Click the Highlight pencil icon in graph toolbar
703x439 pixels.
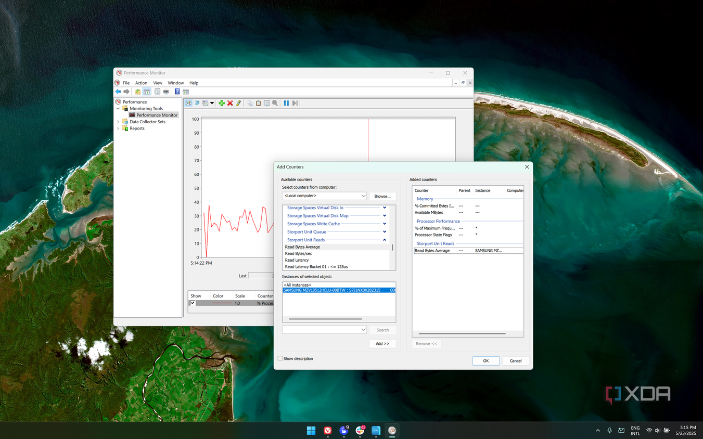pos(239,103)
